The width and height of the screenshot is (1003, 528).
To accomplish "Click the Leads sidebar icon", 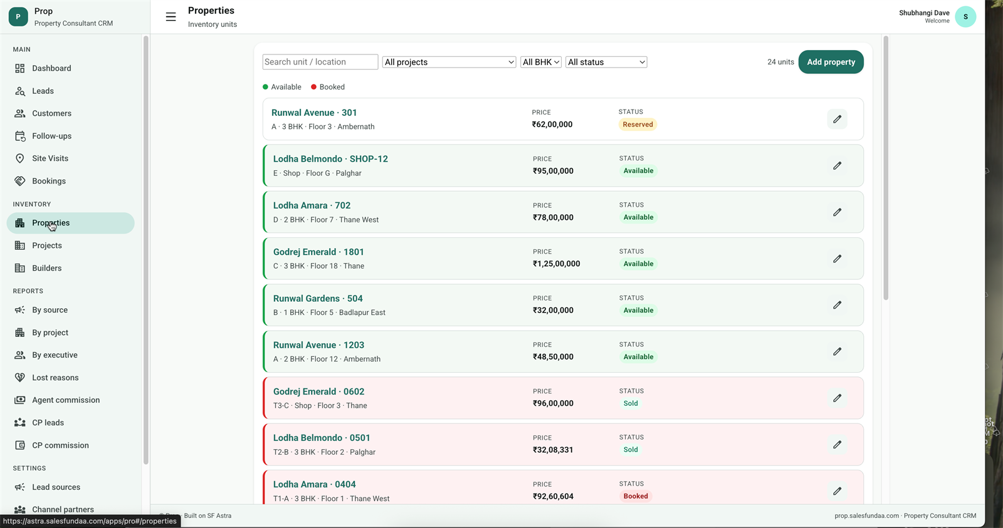I will (20, 91).
